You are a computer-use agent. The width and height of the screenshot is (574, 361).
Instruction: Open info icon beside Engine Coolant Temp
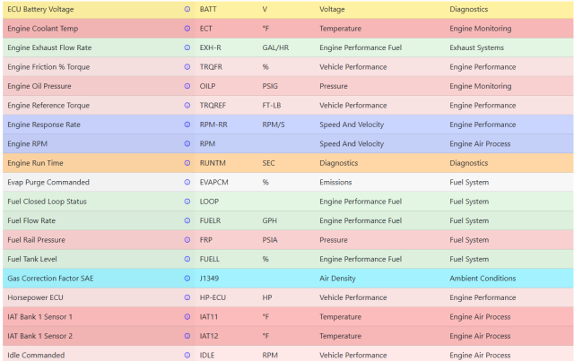click(187, 29)
